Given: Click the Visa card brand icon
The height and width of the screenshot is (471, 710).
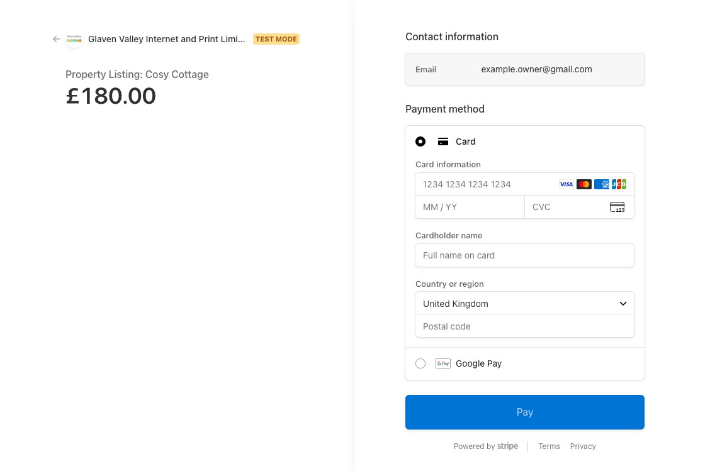Looking at the screenshot, I should 566,184.
